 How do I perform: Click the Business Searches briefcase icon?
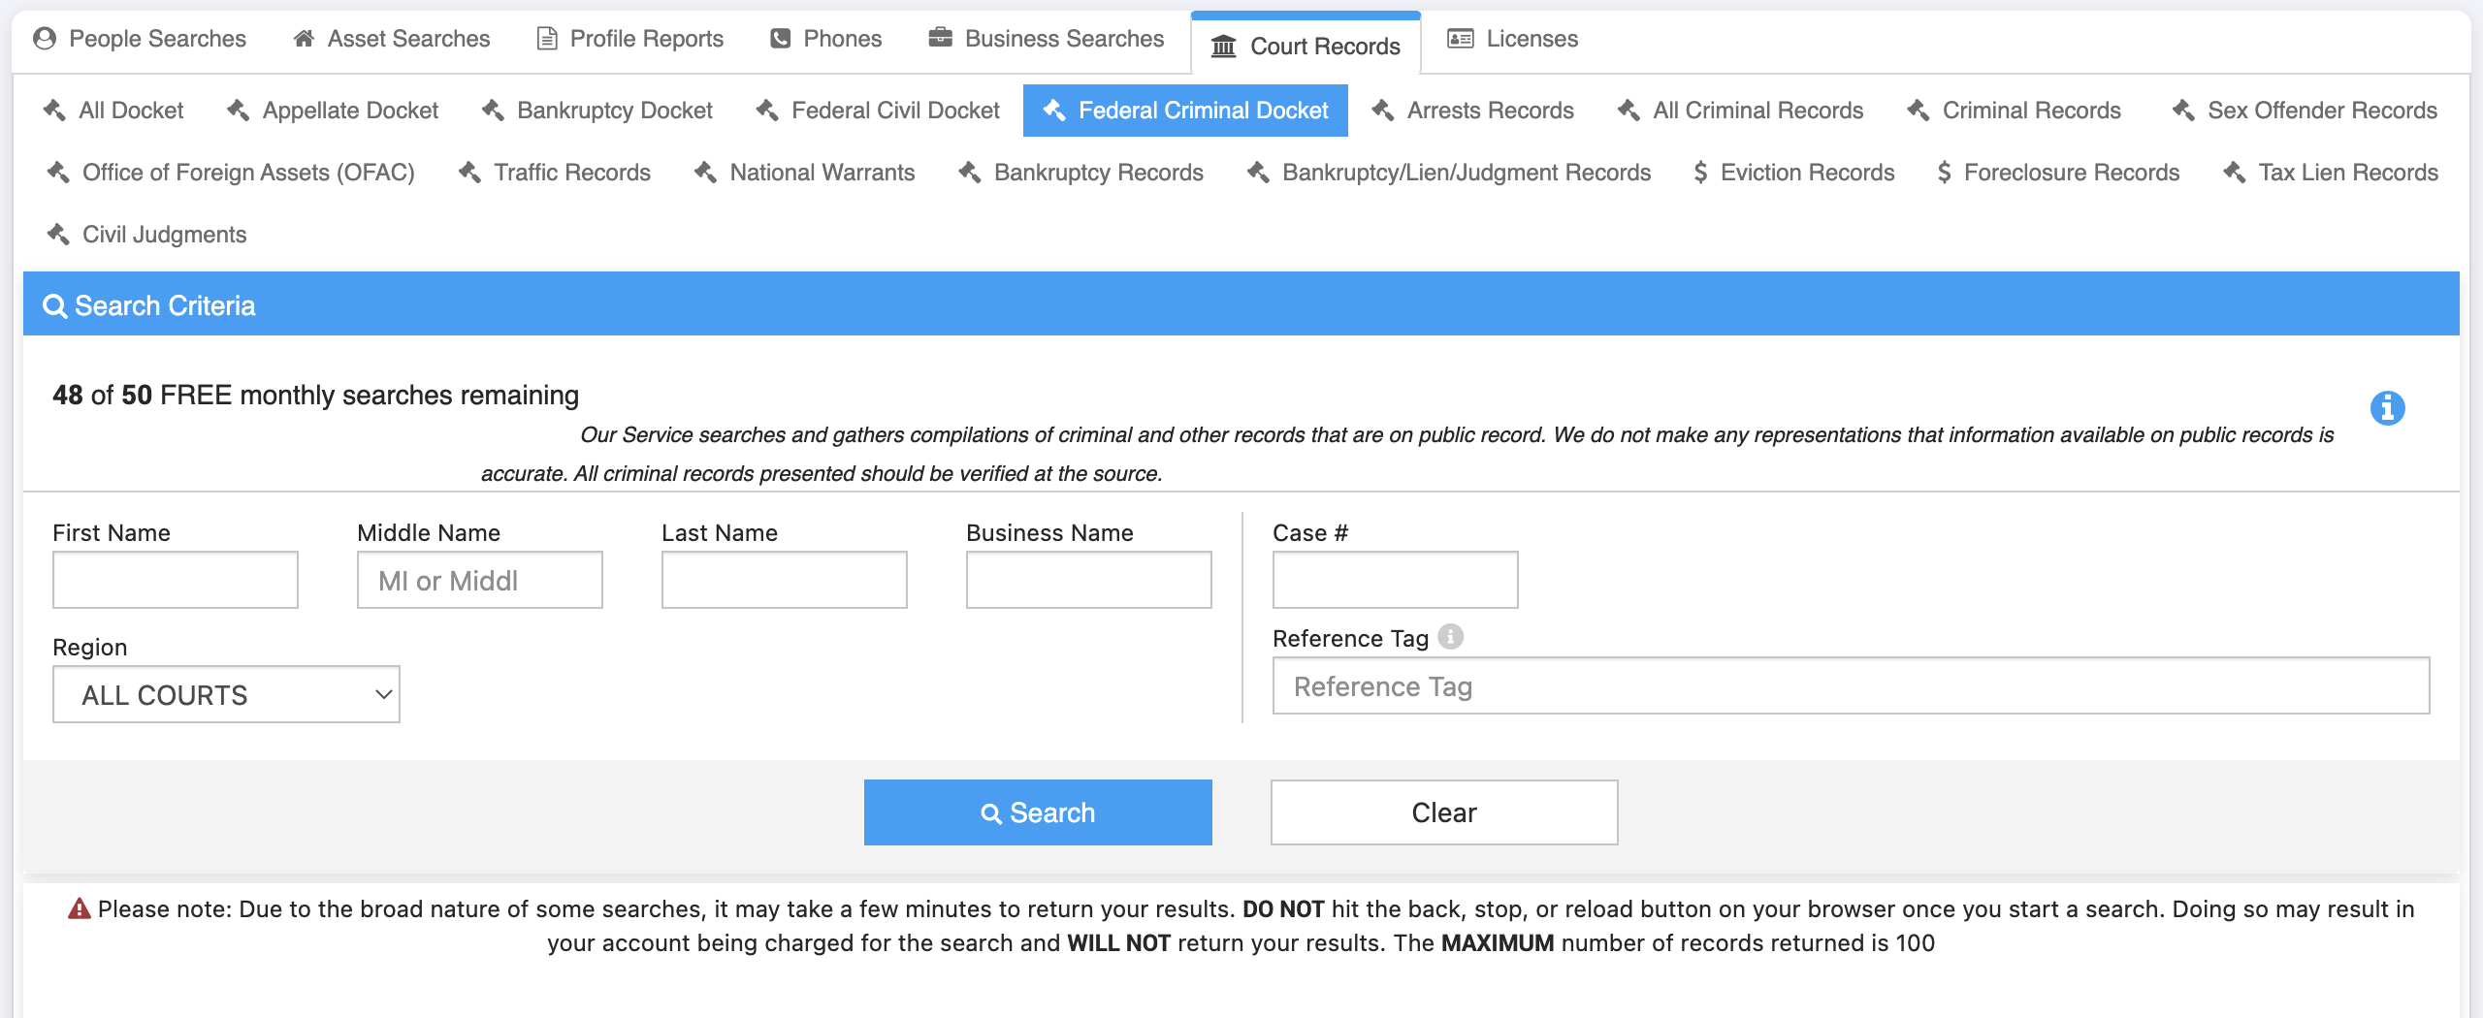click(940, 39)
